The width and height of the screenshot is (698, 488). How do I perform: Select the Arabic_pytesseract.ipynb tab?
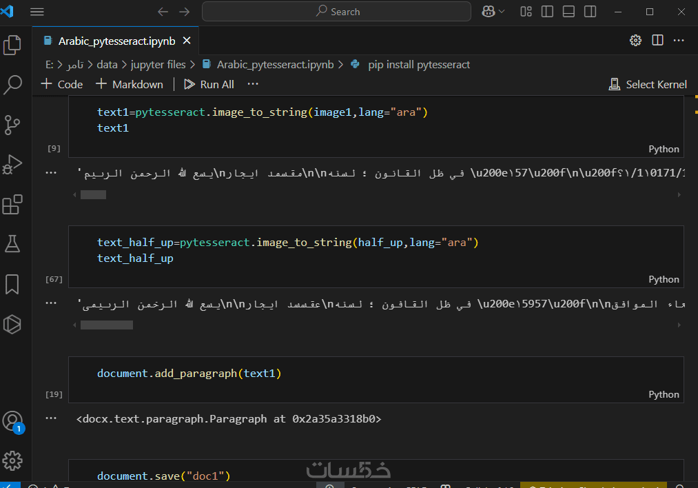116,41
